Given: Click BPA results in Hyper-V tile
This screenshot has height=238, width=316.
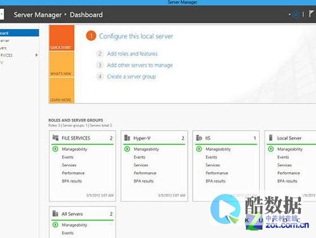Looking at the screenshot, I should (x=143, y=181).
